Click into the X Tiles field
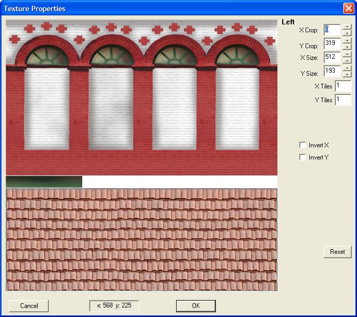357x317 pixels. (x=342, y=86)
